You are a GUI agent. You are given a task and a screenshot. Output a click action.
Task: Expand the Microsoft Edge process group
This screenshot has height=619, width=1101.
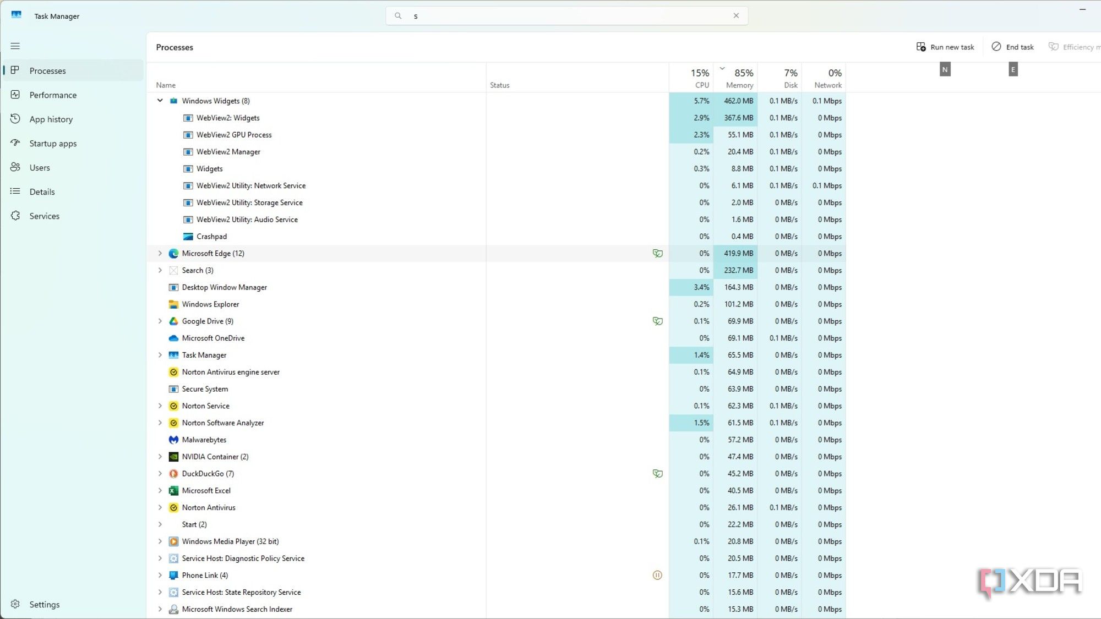160,253
